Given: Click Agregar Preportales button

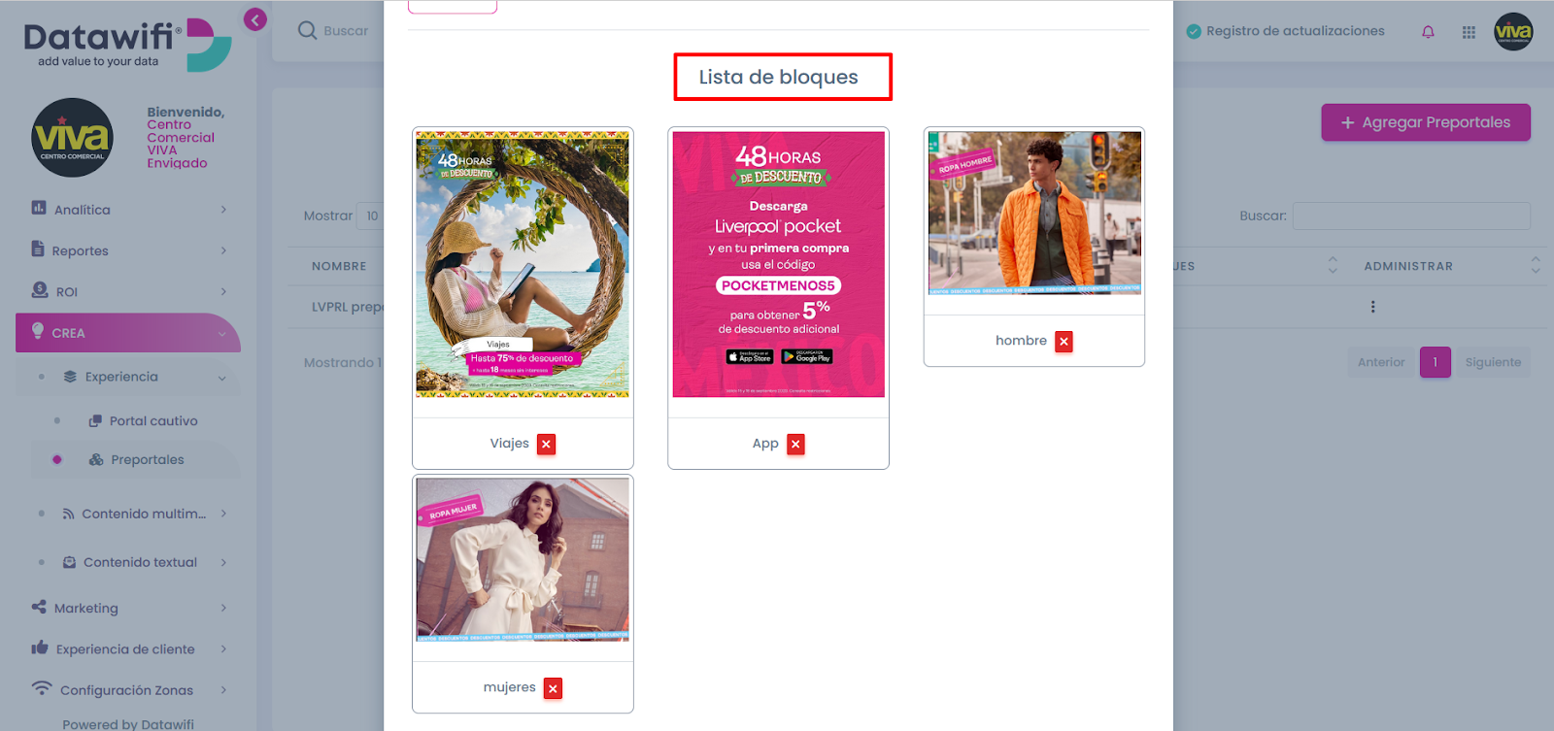Looking at the screenshot, I should (x=1425, y=122).
